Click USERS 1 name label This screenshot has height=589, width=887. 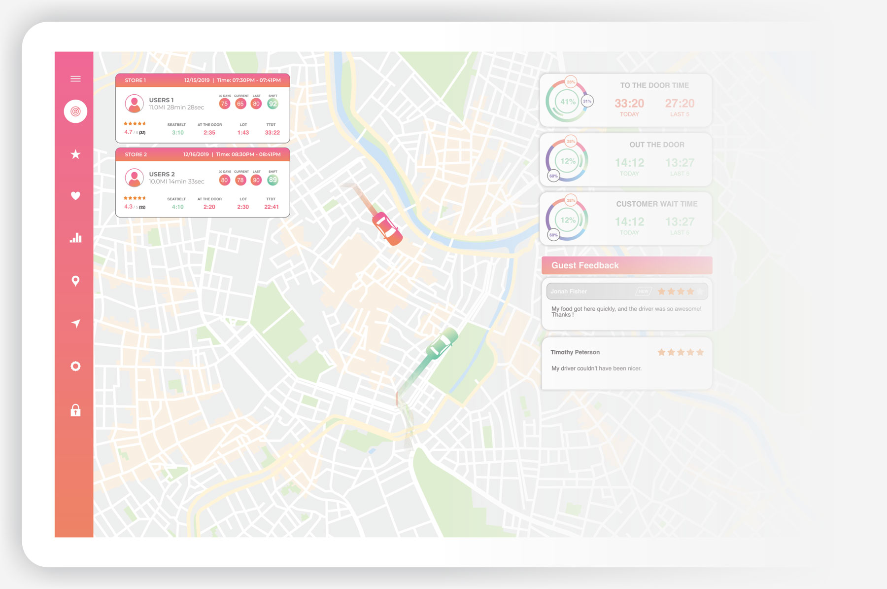pos(161,100)
